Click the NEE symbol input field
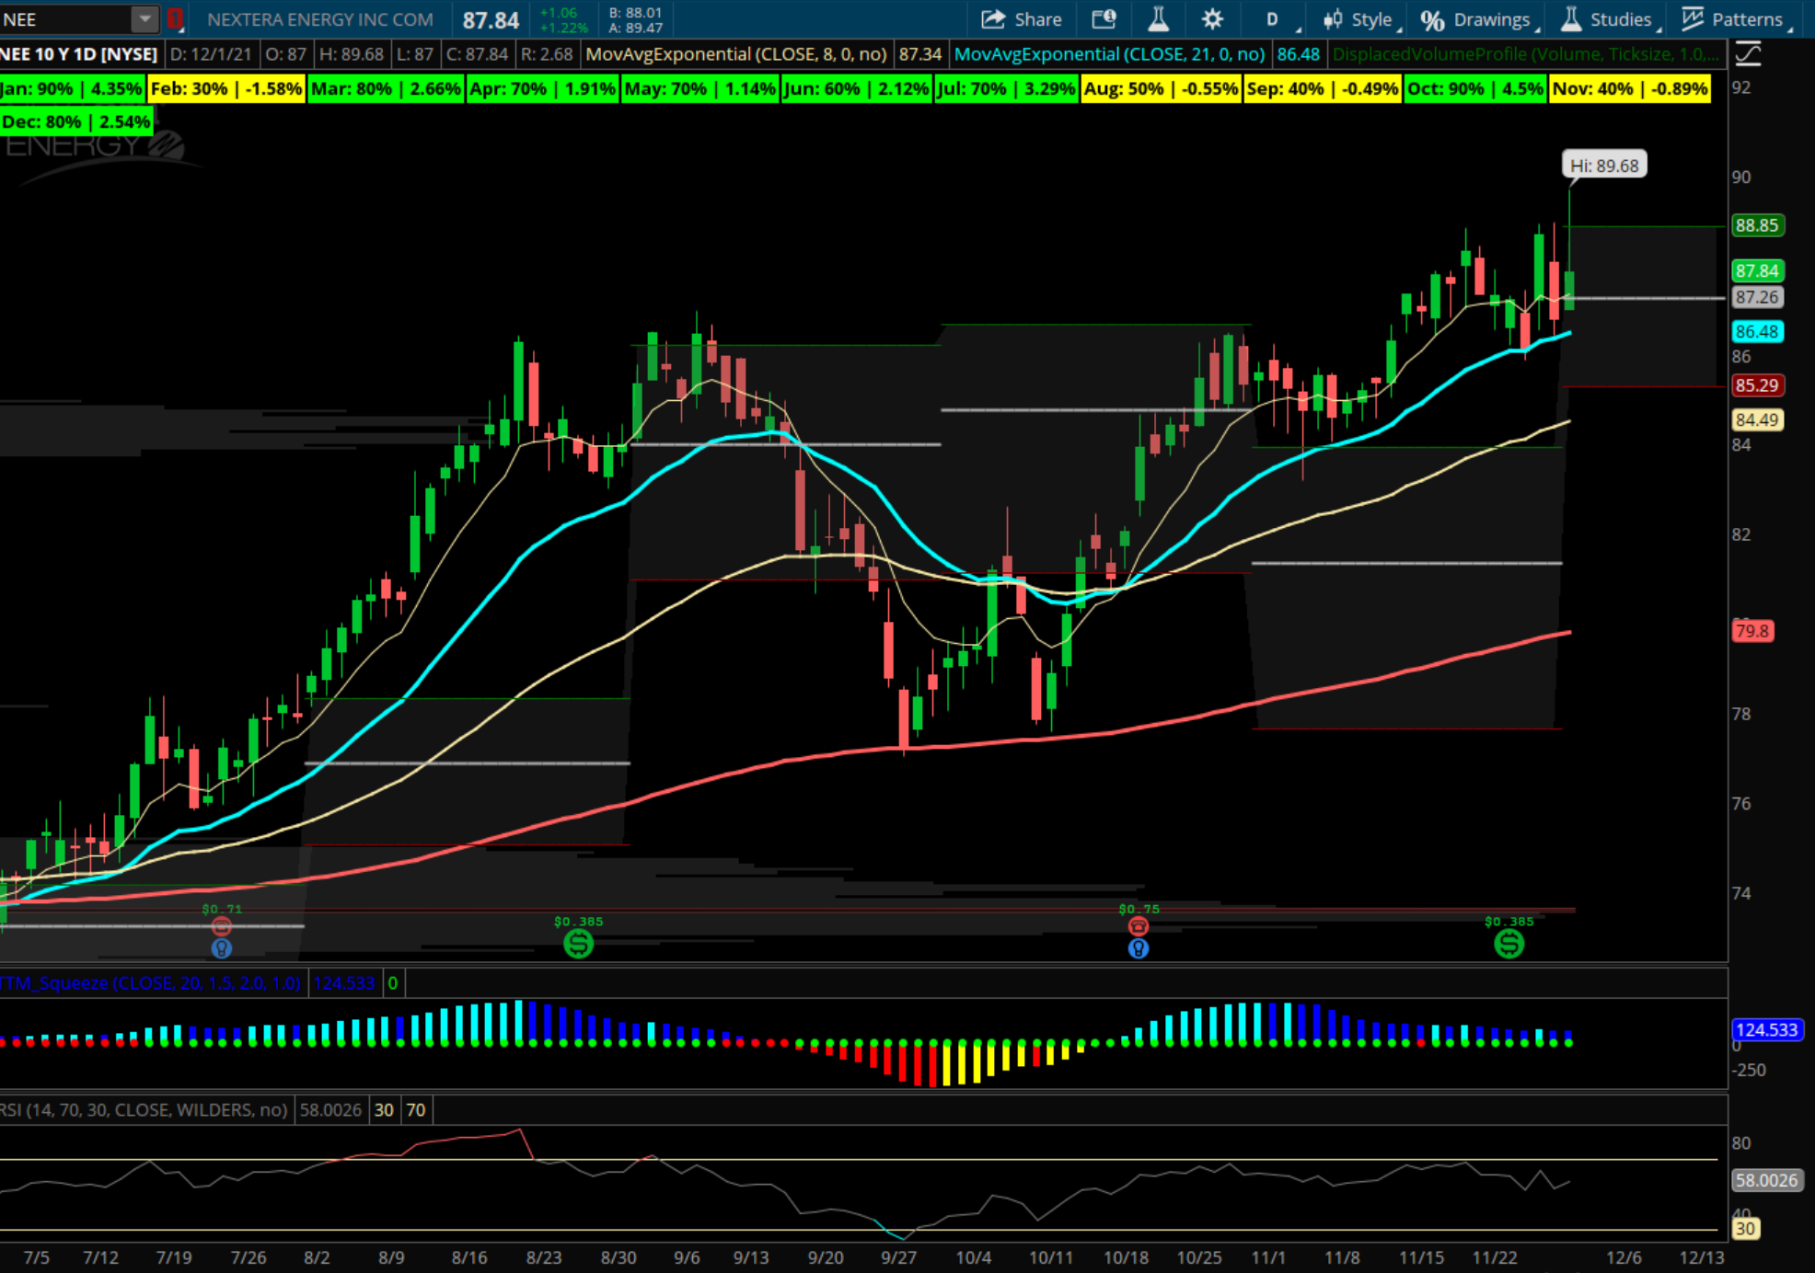This screenshot has height=1273, width=1815. coord(64,19)
